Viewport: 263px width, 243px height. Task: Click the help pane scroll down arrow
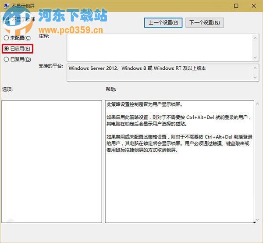[257, 220]
